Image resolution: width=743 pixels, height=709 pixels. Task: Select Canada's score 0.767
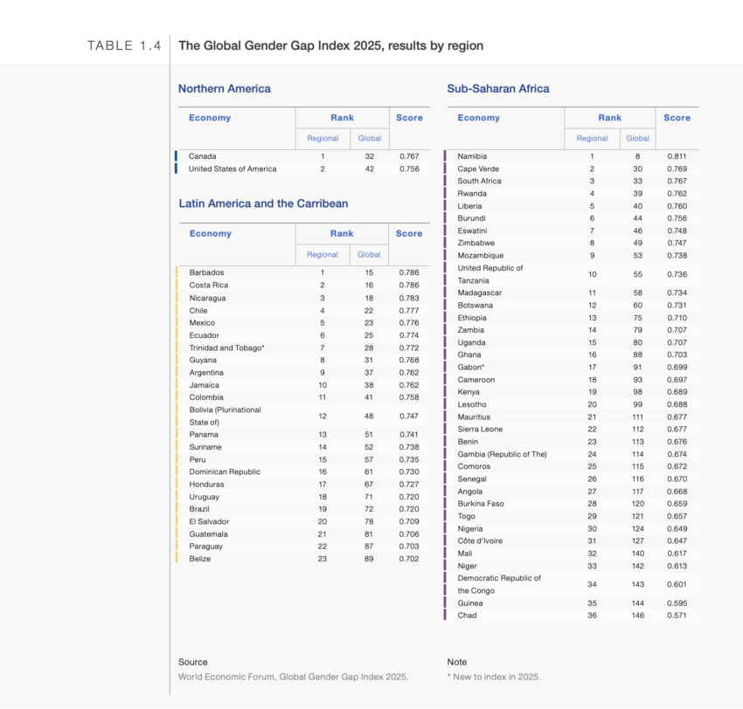click(x=409, y=156)
